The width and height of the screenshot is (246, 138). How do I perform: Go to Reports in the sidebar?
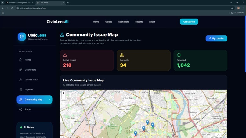click(34, 90)
